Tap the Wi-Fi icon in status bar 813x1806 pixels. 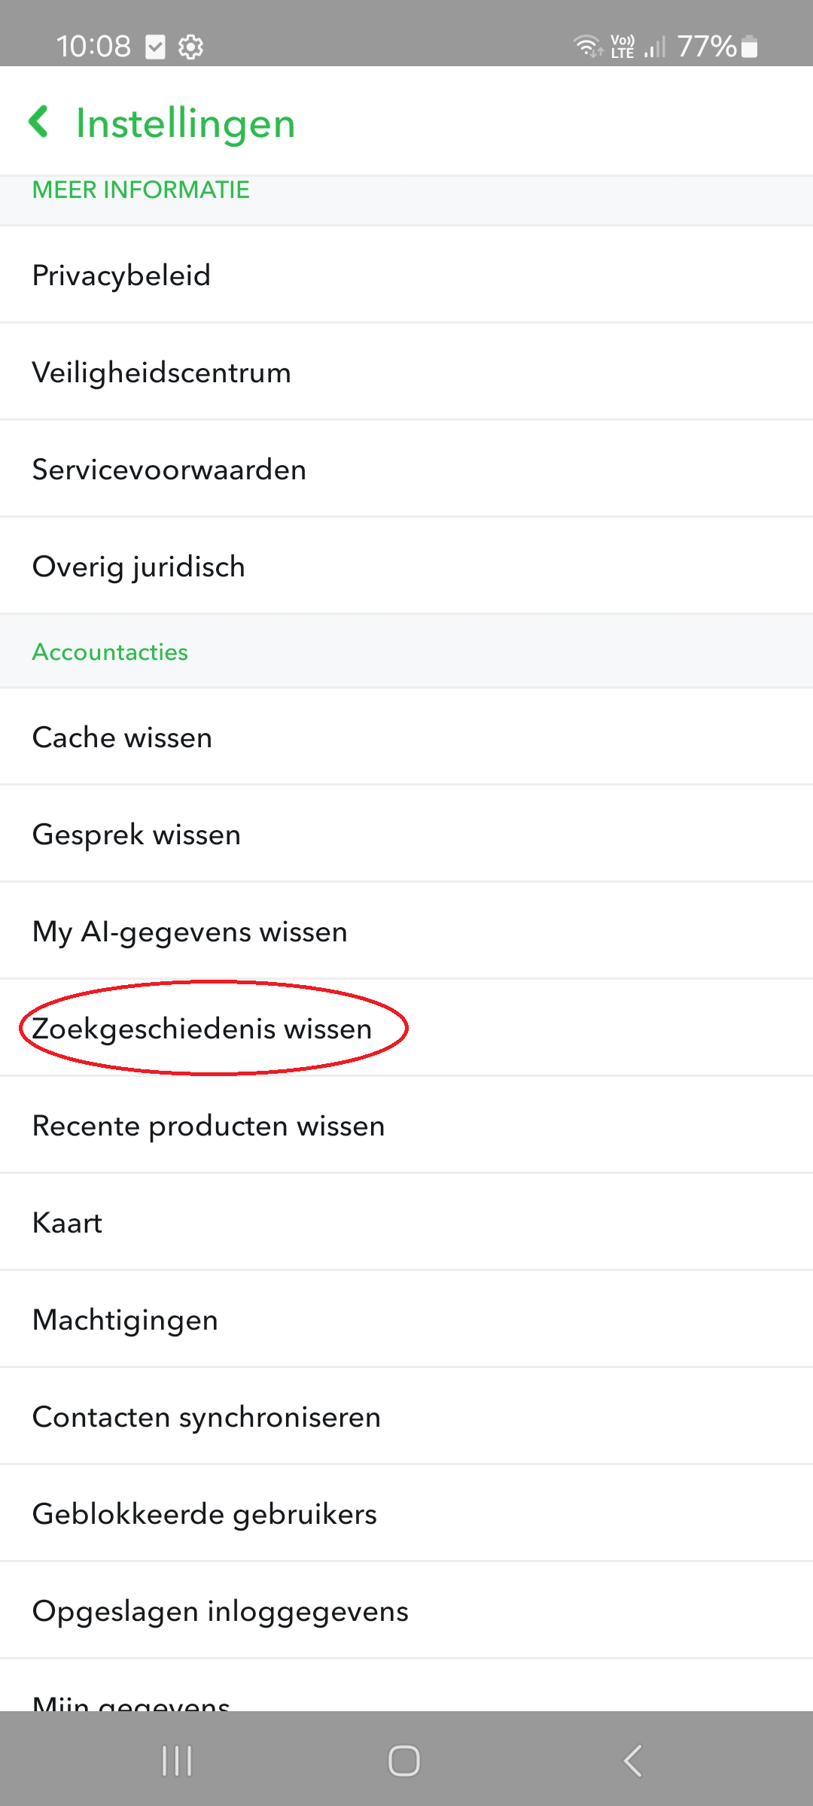[587, 47]
